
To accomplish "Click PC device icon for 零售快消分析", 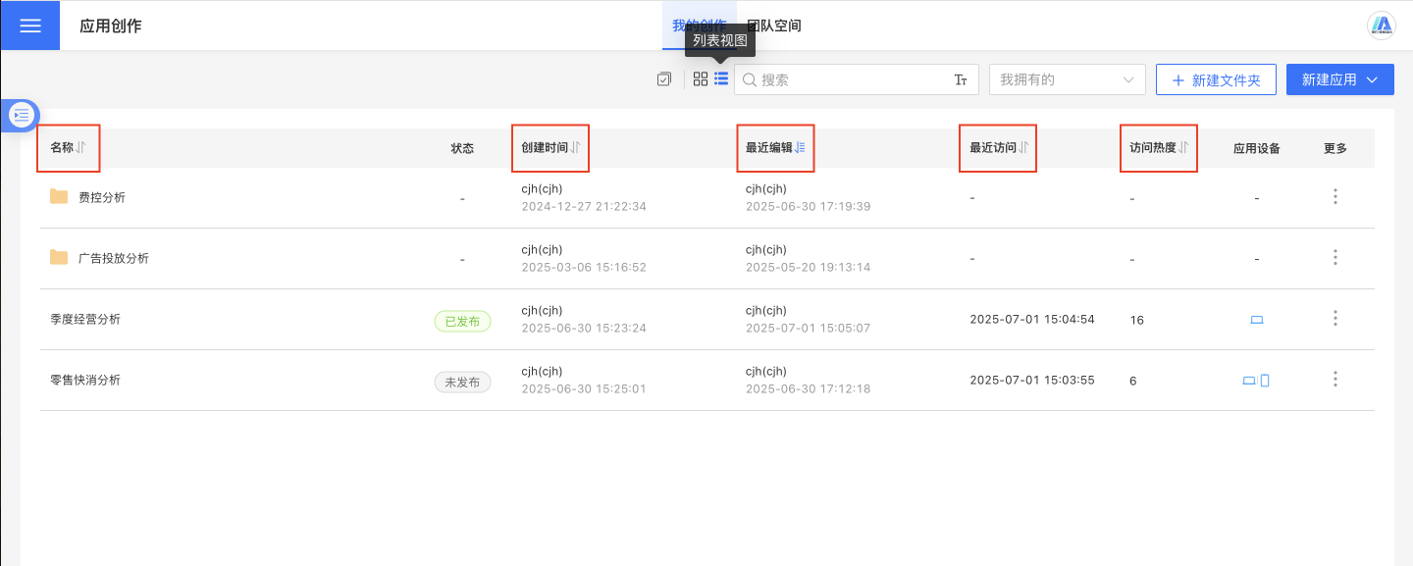I will (x=1249, y=381).
